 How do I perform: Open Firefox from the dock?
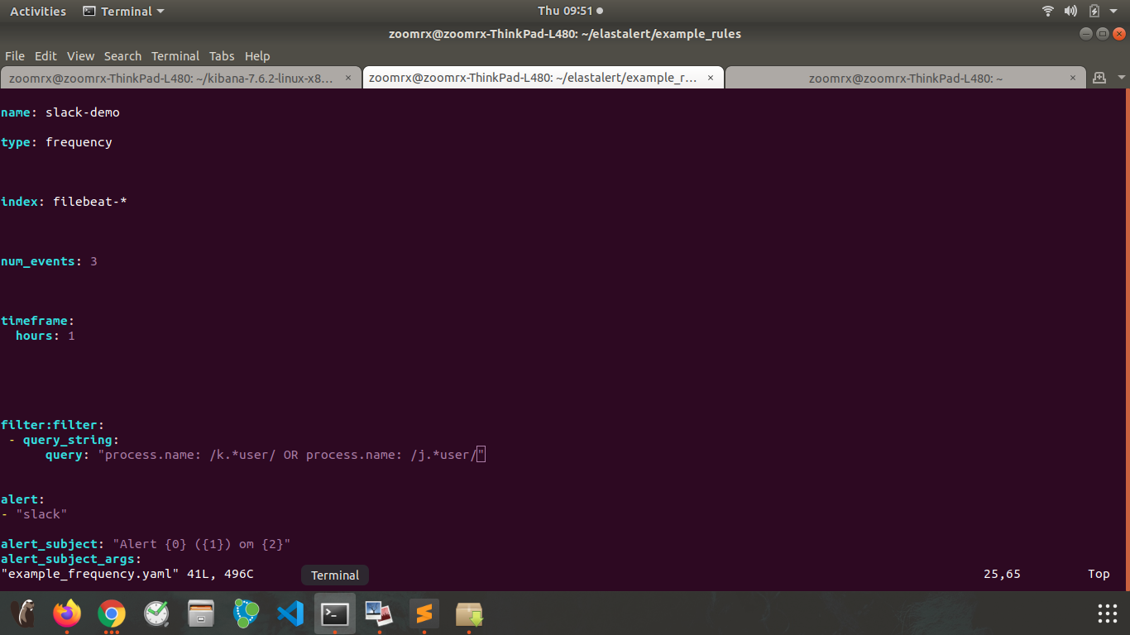point(67,614)
